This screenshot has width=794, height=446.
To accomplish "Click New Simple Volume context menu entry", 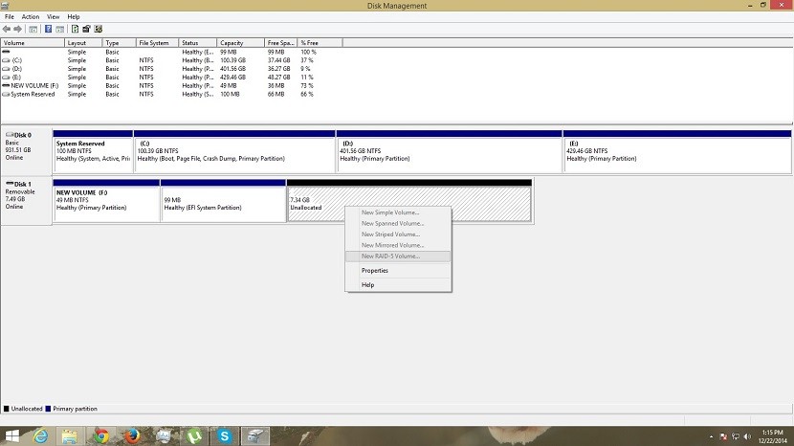I will [x=398, y=212].
